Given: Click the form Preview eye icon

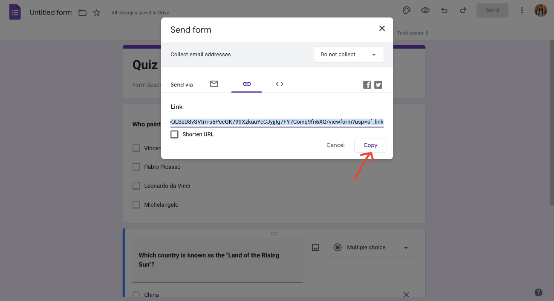Looking at the screenshot, I should pos(425,10).
